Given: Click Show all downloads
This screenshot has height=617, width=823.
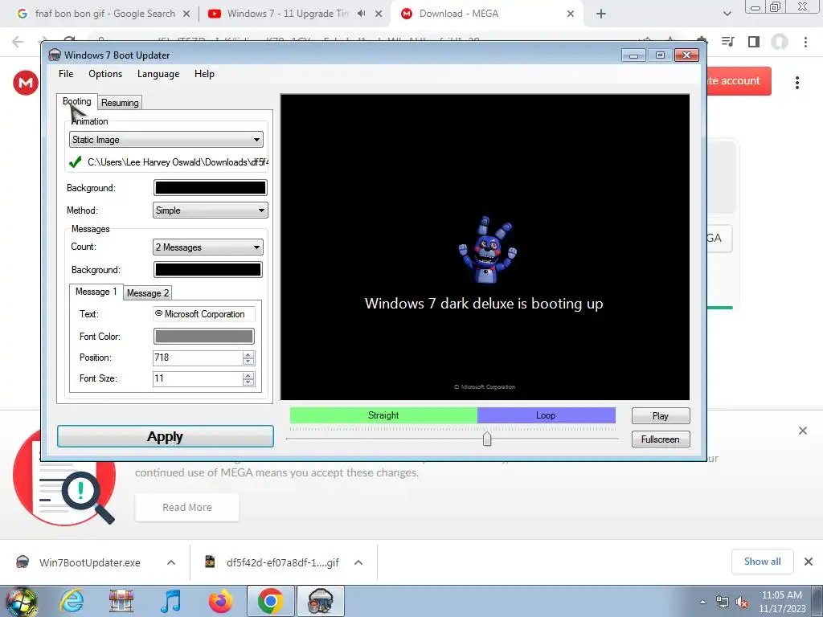Looking at the screenshot, I should pyautogui.click(x=763, y=562).
